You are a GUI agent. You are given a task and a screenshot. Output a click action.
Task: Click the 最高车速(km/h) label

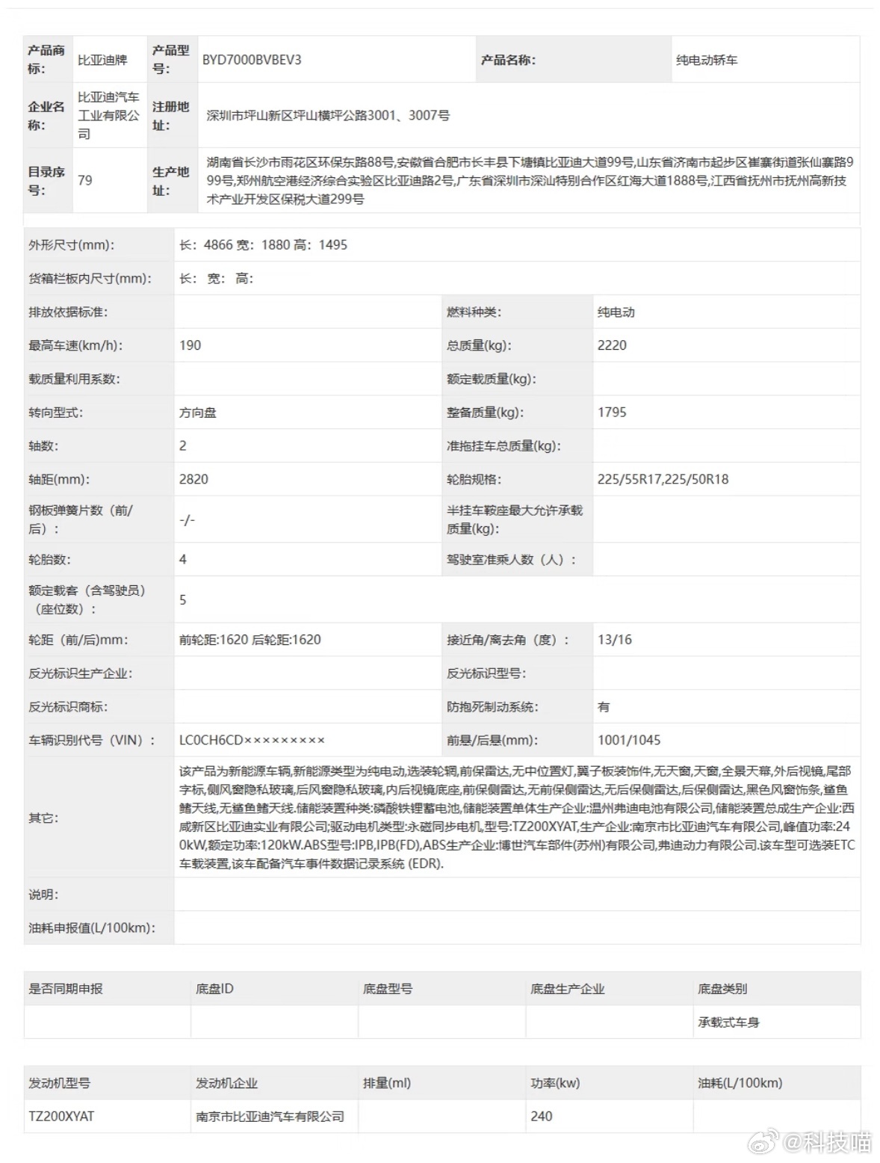[x=75, y=345]
